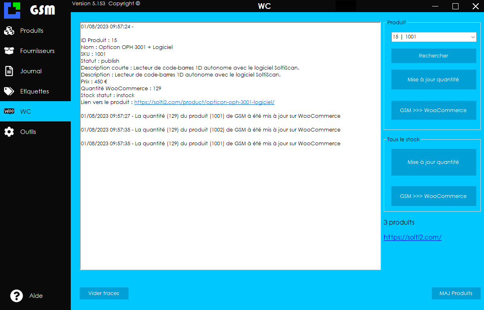The height and width of the screenshot is (310, 484).
Task: Click the 09:57:27 log line
Action: pyautogui.click(x=211, y=116)
